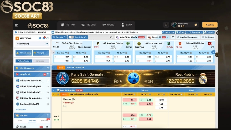
Task: Toggle the Cược xiên bet mode
Action: [59, 37]
